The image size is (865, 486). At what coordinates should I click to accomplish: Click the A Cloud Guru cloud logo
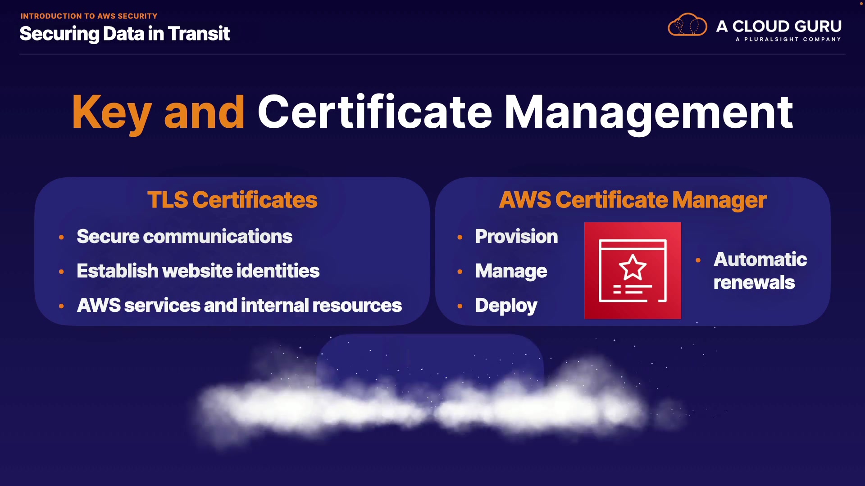point(687,25)
